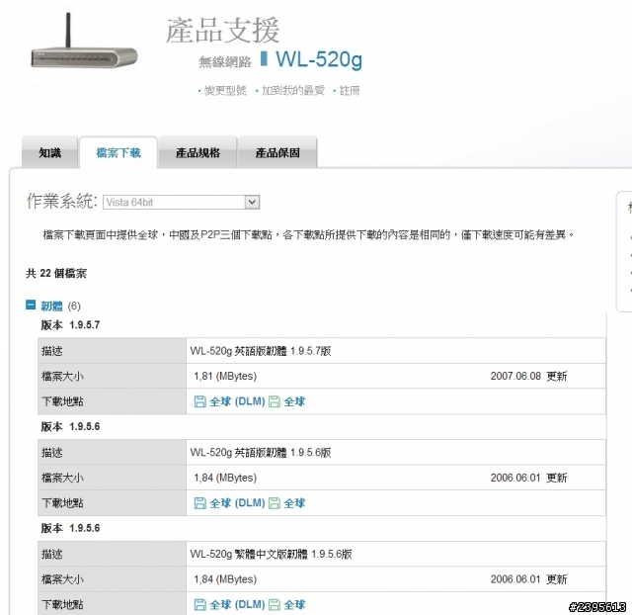Click the 2007.06.08 更新 date
The height and width of the screenshot is (615, 632).
[x=529, y=376]
